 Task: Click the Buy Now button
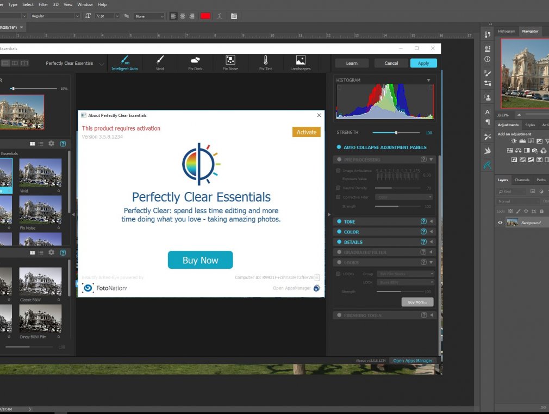click(200, 260)
